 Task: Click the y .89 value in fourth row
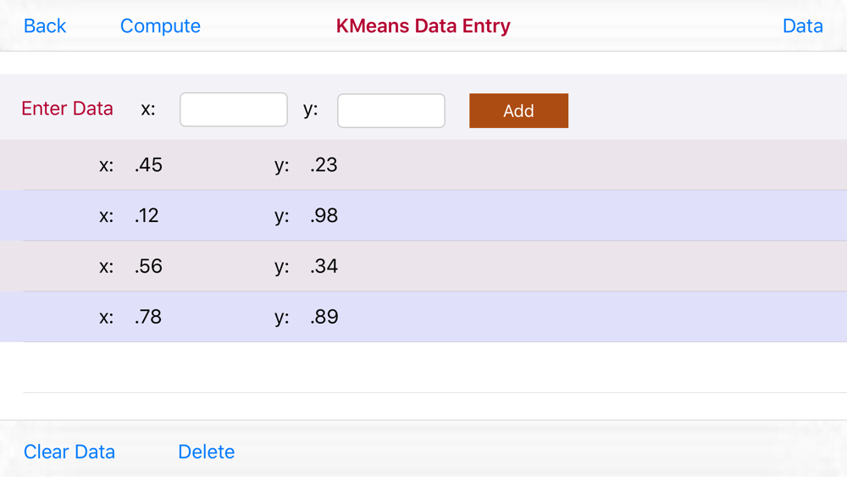[324, 317]
